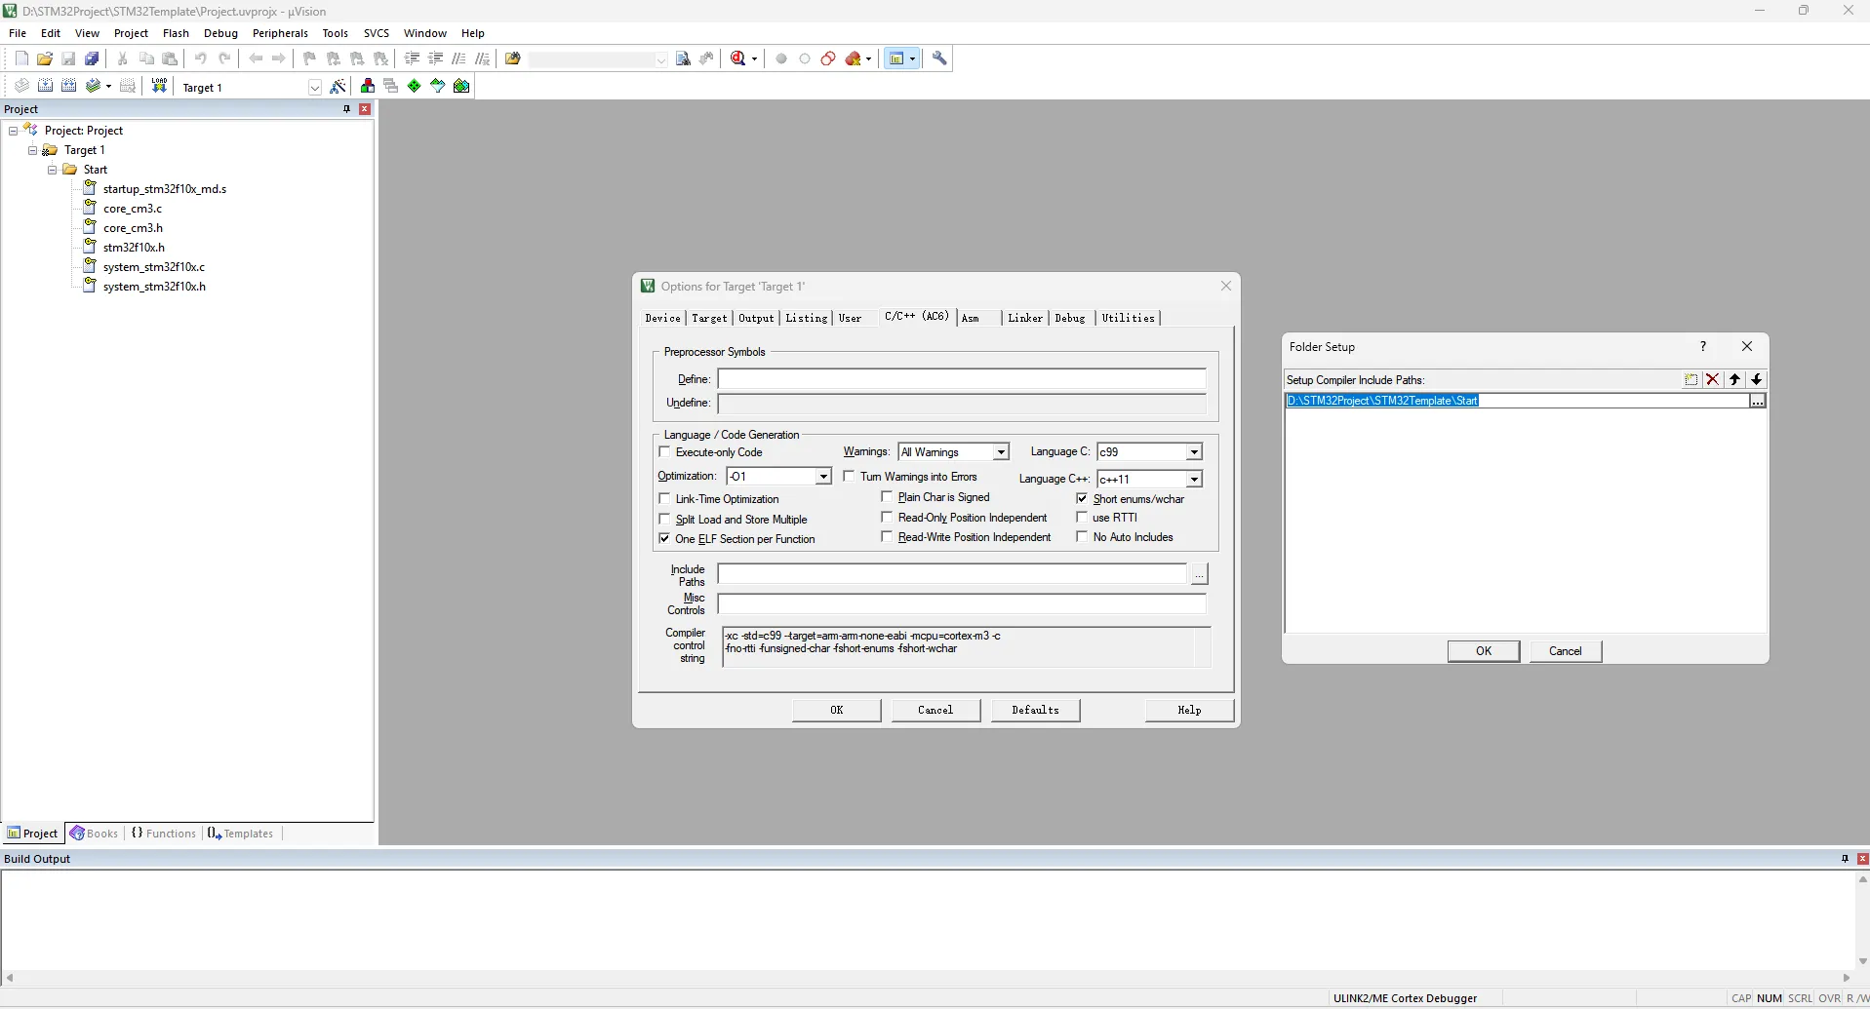Viewport: 1870px width, 1009px height.
Task: Switch to the Linker tab
Action: point(1024,319)
